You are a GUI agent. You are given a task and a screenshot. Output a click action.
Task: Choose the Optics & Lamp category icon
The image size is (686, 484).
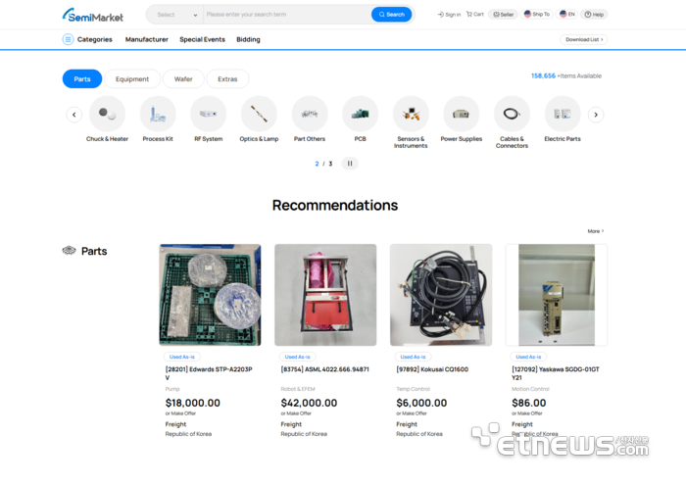[x=259, y=114]
